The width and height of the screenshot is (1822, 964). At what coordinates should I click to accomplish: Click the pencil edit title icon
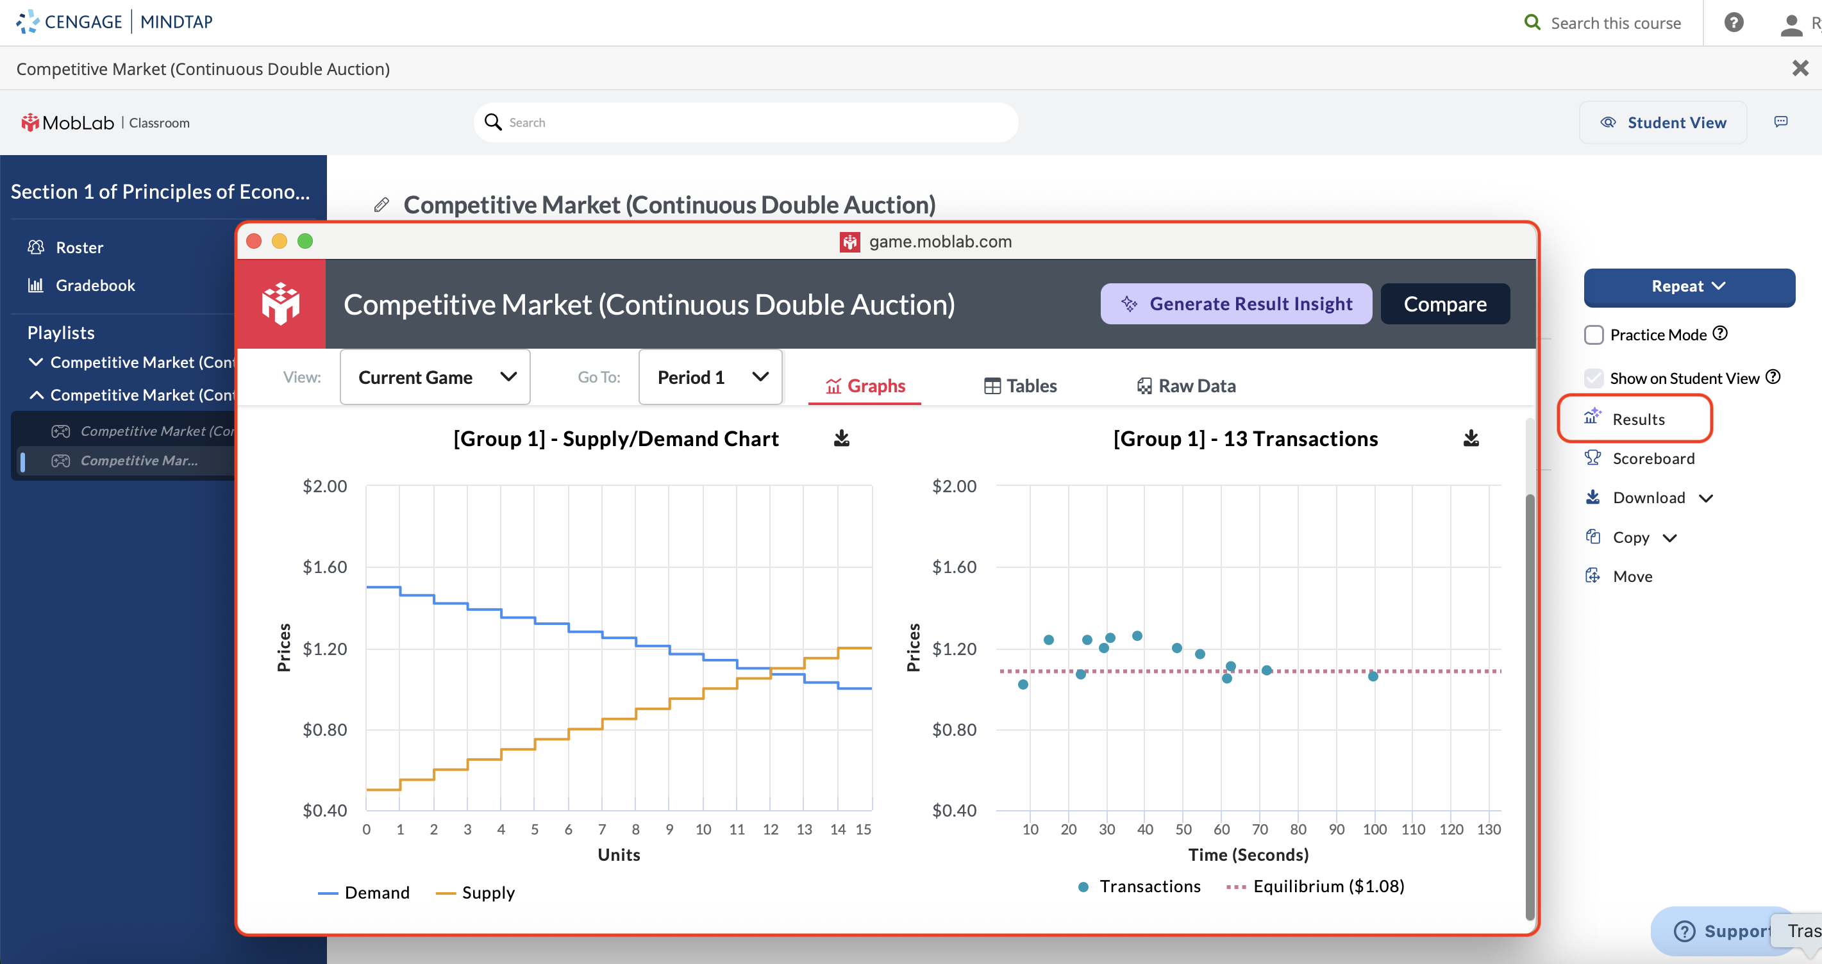coord(381,204)
